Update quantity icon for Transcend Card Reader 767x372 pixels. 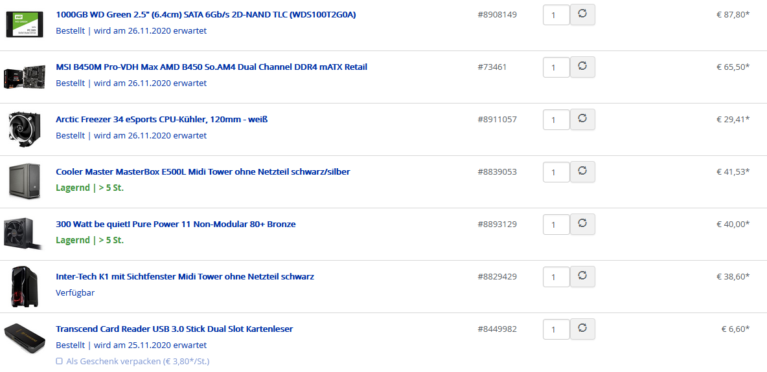pos(582,329)
